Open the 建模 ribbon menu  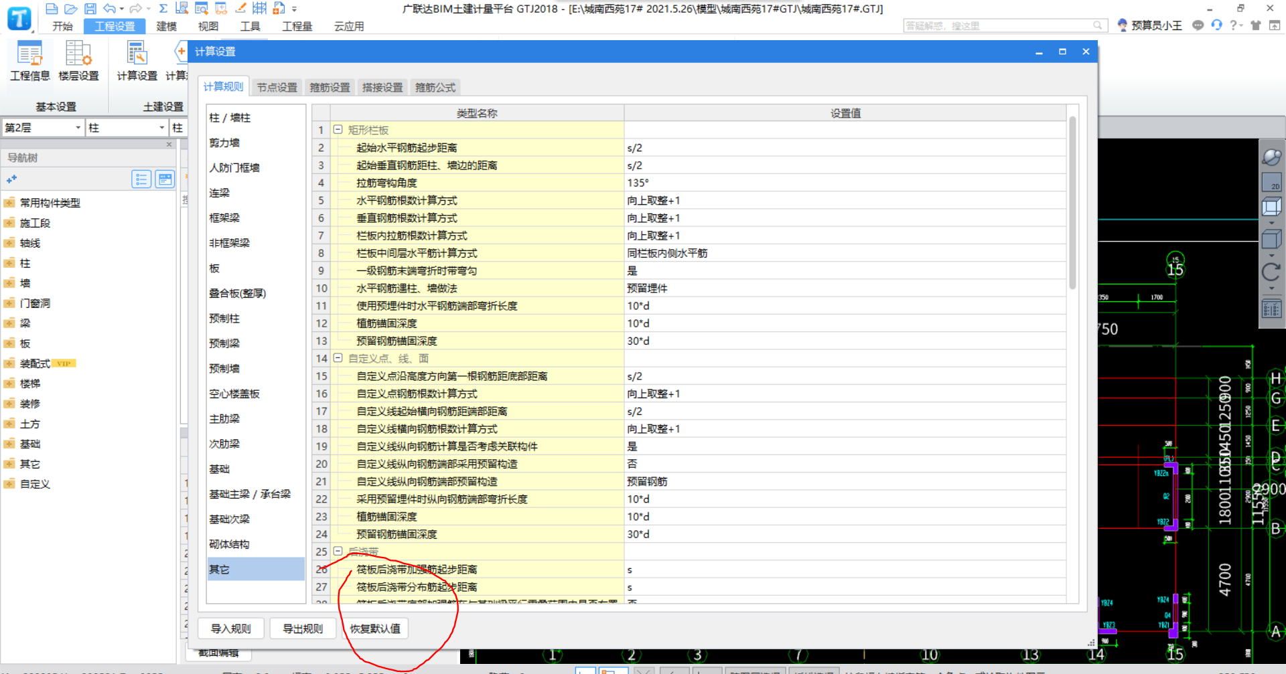(x=166, y=26)
